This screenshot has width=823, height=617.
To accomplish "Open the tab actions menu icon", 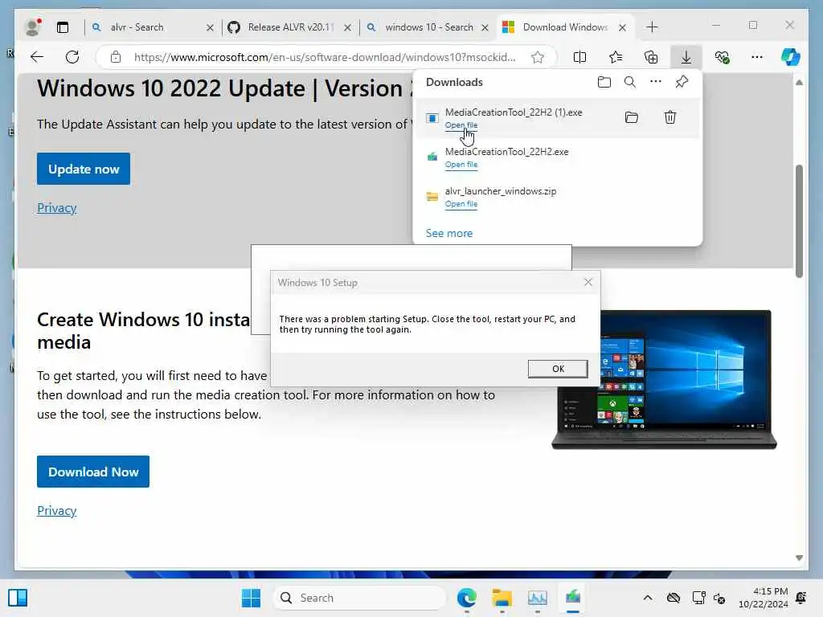I will [x=63, y=27].
